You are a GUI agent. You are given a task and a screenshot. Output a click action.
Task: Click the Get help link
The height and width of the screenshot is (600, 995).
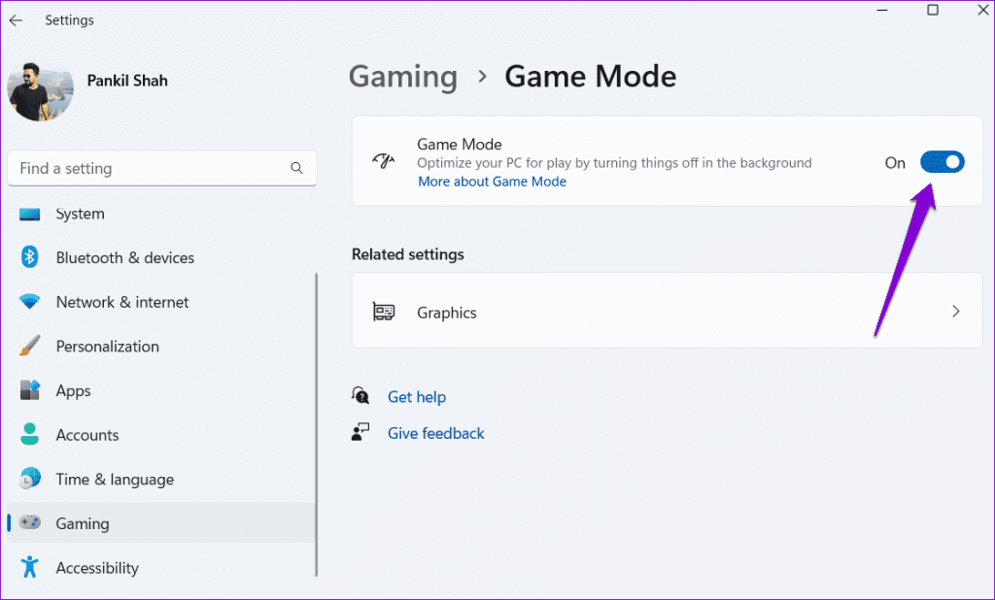416,396
